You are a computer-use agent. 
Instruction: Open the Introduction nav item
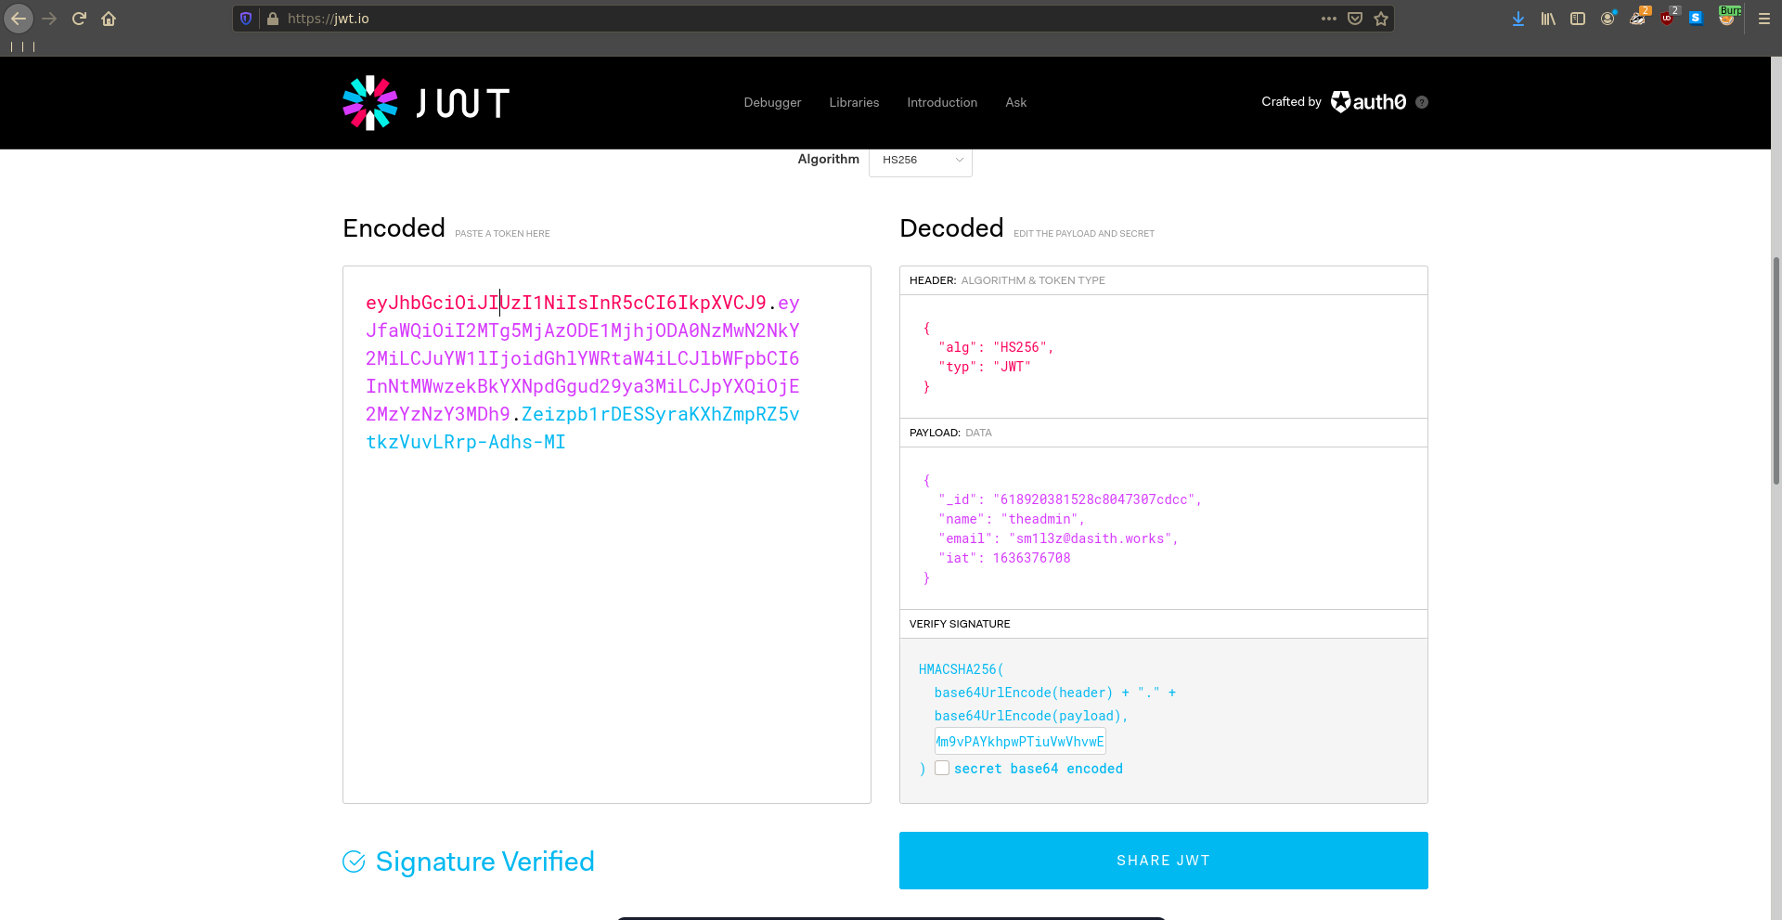click(942, 102)
